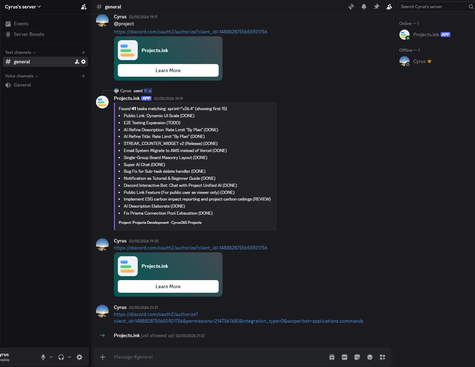
Task: Mute the microphone
Action: pos(43,357)
